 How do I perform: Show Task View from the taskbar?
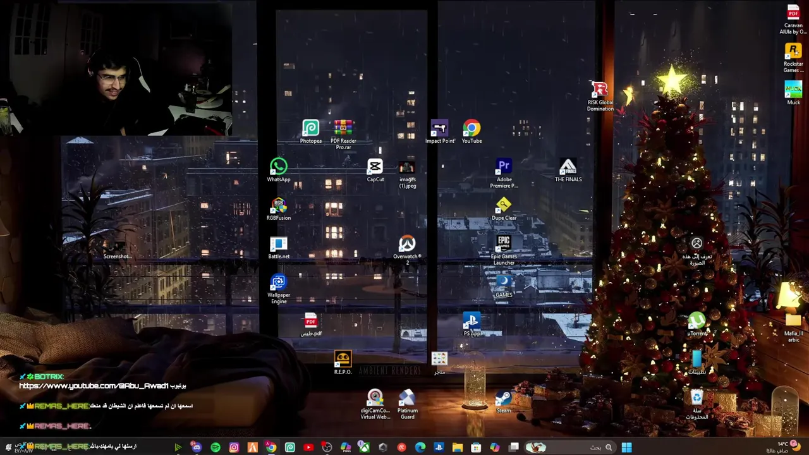coord(513,447)
